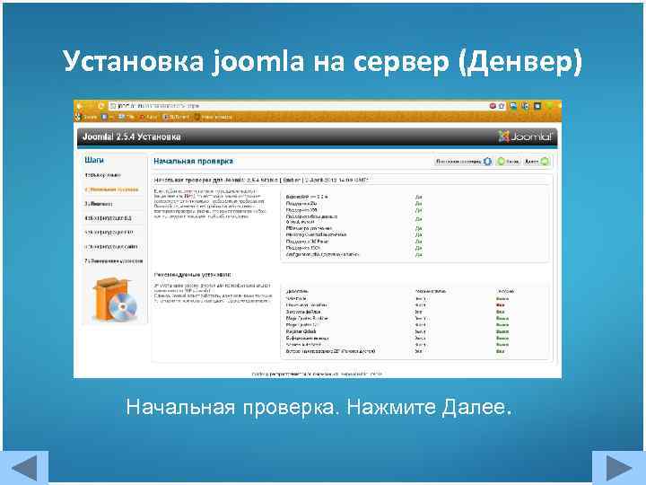Click the caption 'Начальная проверка. Нажмите Далее.'
Viewport: 646px width, 485px height.
click(319, 407)
